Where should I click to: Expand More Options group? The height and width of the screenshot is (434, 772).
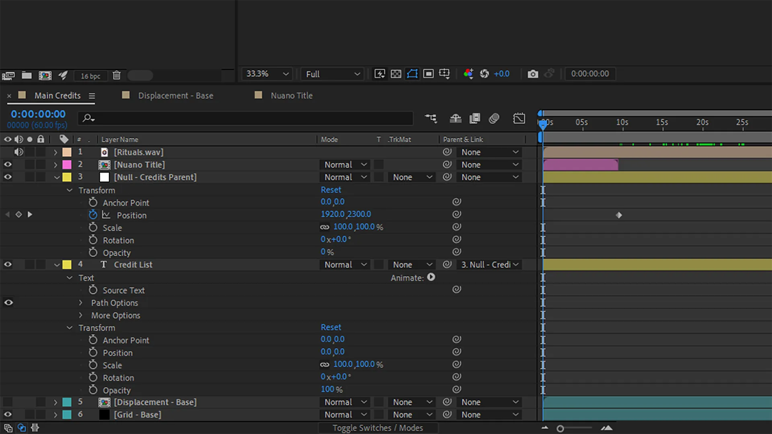click(80, 315)
